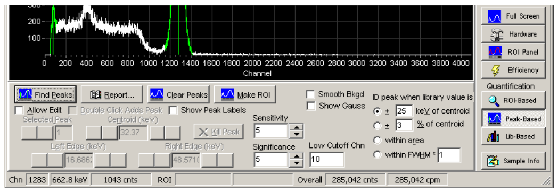The height and width of the screenshot is (192, 558).
Task: Toggle Show Peak Labels checkbox
Action: pyautogui.click(x=173, y=110)
